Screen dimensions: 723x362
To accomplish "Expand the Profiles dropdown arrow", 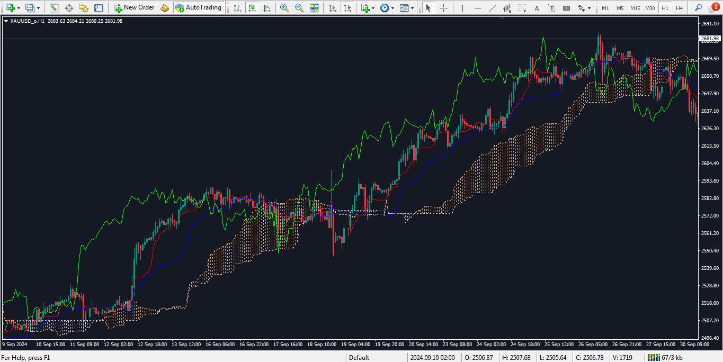I will tap(38, 8).
